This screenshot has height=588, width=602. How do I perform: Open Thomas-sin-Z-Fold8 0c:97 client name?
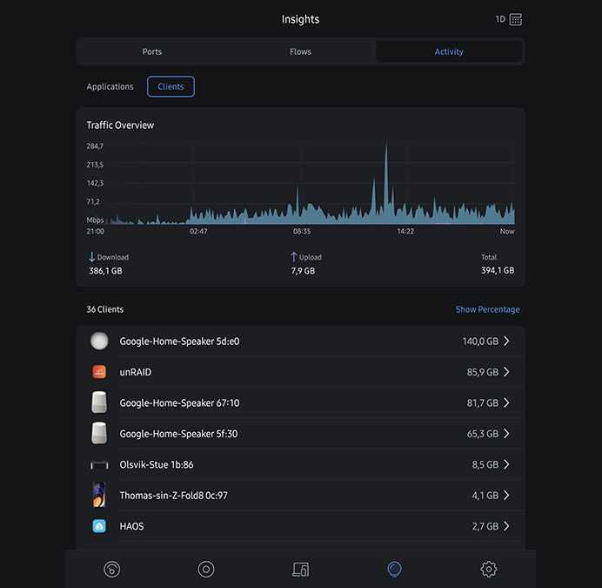tap(173, 496)
